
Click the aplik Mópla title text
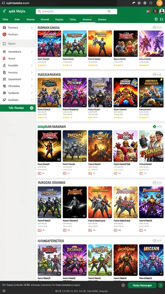17,11
